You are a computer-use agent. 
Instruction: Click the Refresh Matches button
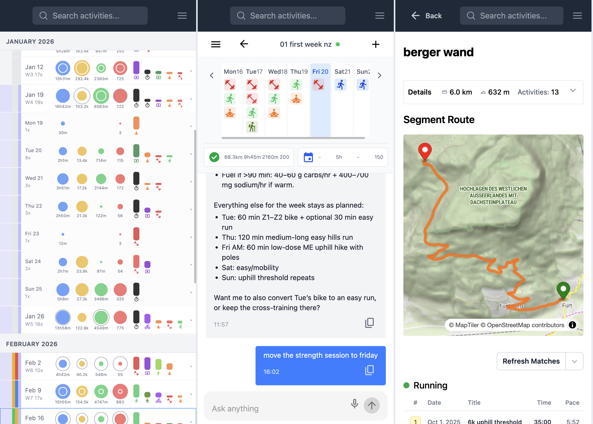click(x=531, y=361)
